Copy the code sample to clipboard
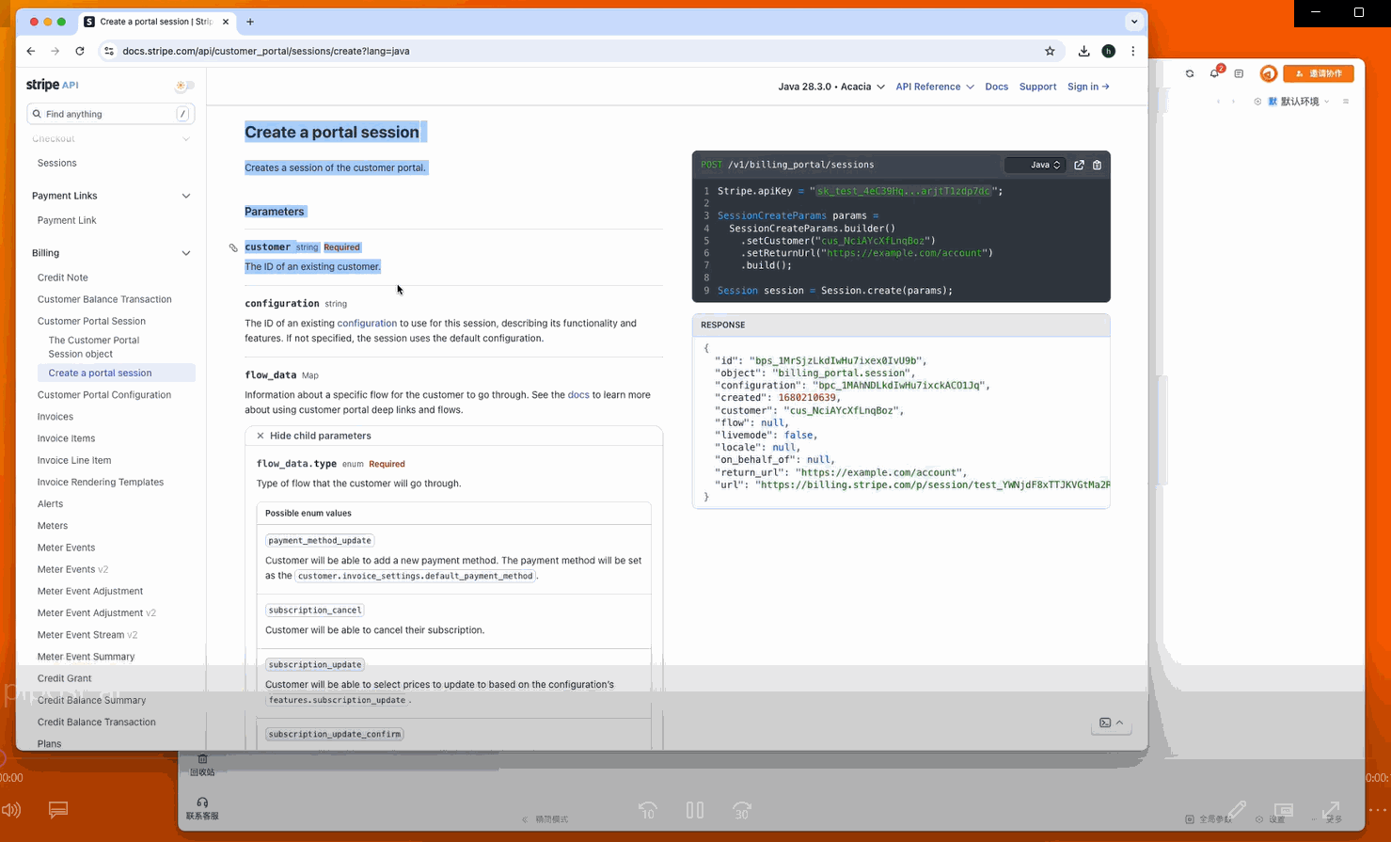 click(1097, 165)
